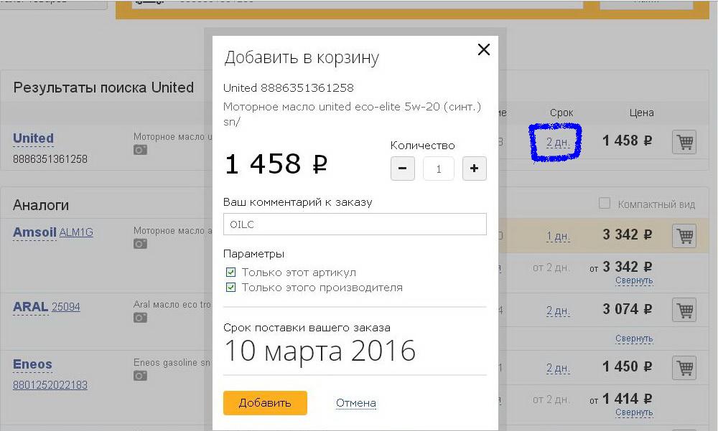Enable the Компактный вид checkbox
The image size is (718, 431).
pos(605,203)
